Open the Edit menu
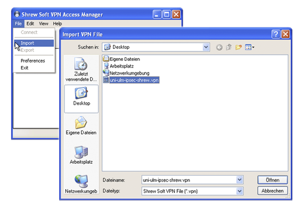 pos(30,24)
